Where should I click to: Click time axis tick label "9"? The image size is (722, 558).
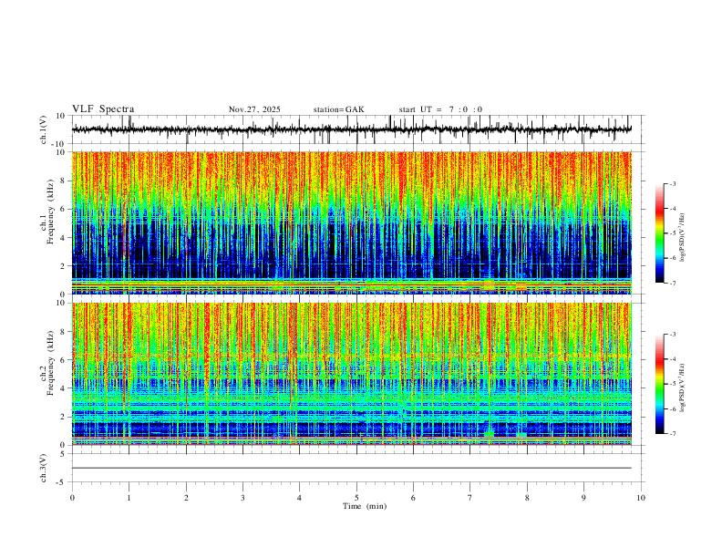[x=583, y=498]
